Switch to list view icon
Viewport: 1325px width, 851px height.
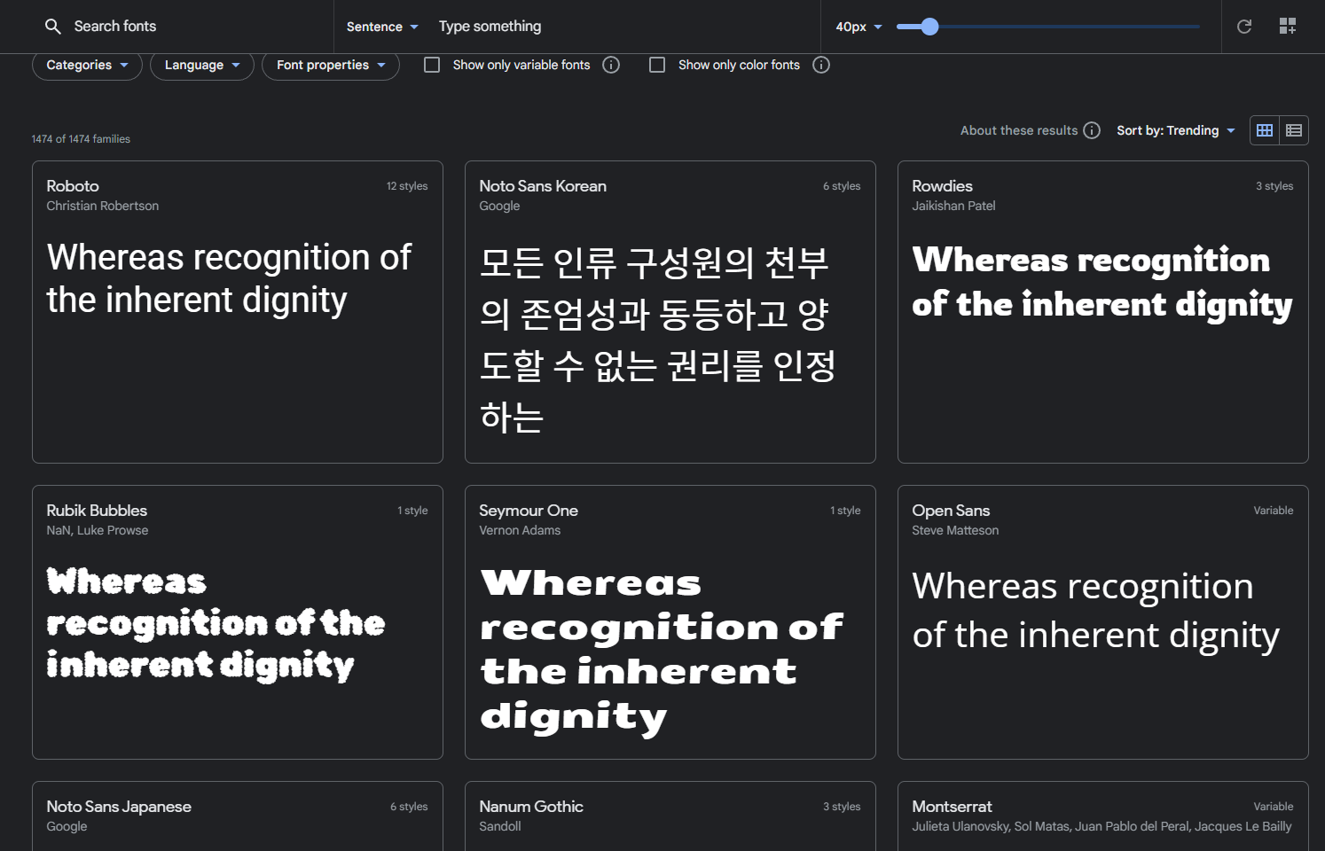(x=1294, y=130)
